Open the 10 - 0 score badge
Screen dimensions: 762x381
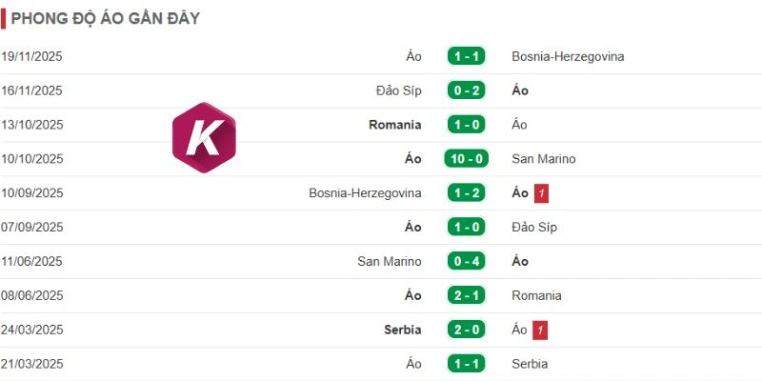466,159
